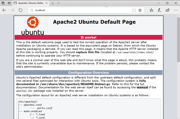
Task: Maximize the Edge window
Action: click(x=167, y=3)
